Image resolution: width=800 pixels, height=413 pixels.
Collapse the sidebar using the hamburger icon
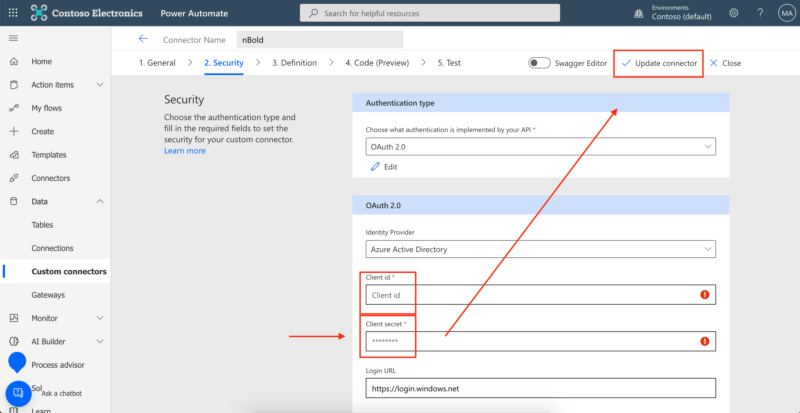(x=13, y=38)
